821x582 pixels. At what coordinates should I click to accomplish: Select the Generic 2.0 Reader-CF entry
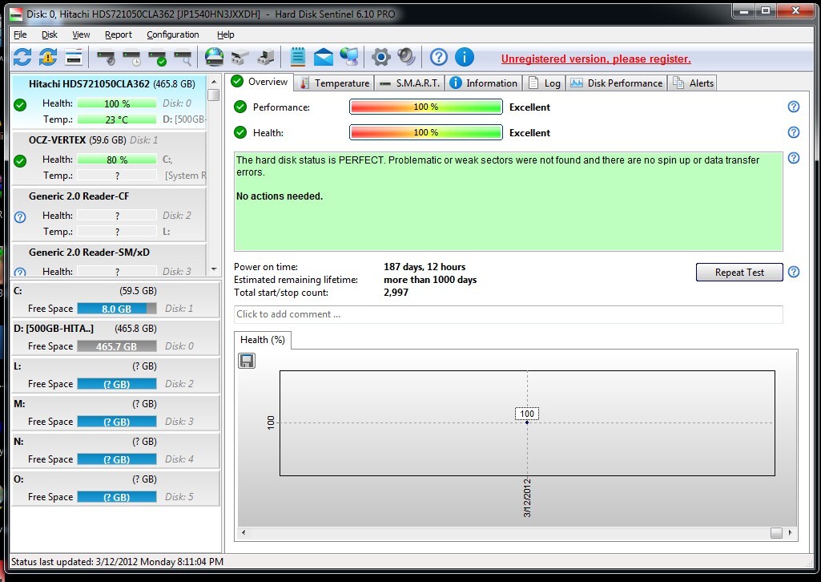tap(109, 214)
